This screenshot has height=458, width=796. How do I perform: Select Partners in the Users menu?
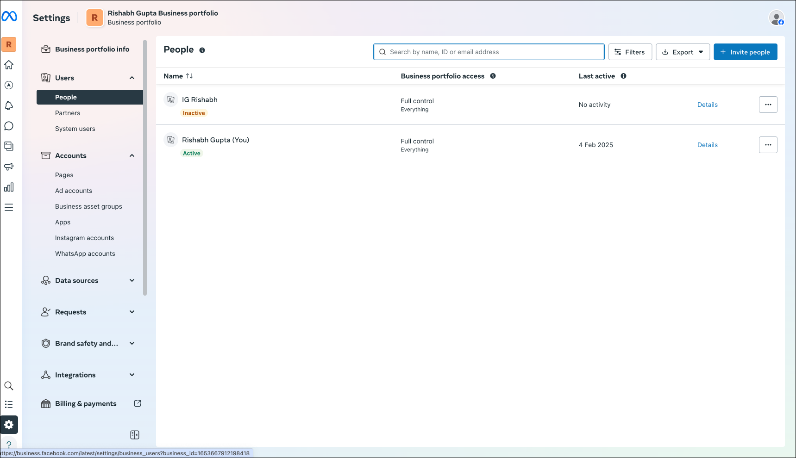(x=68, y=113)
